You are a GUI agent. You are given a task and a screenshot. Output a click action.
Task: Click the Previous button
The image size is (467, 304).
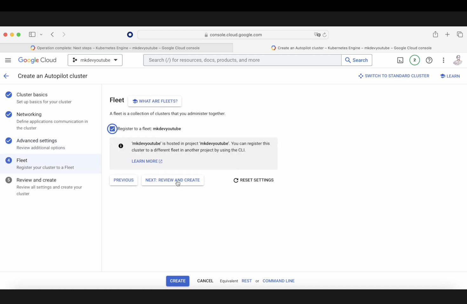click(x=124, y=180)
